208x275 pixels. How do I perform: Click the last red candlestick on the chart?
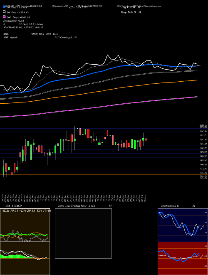pyautogui.click(x=146, y=140)
